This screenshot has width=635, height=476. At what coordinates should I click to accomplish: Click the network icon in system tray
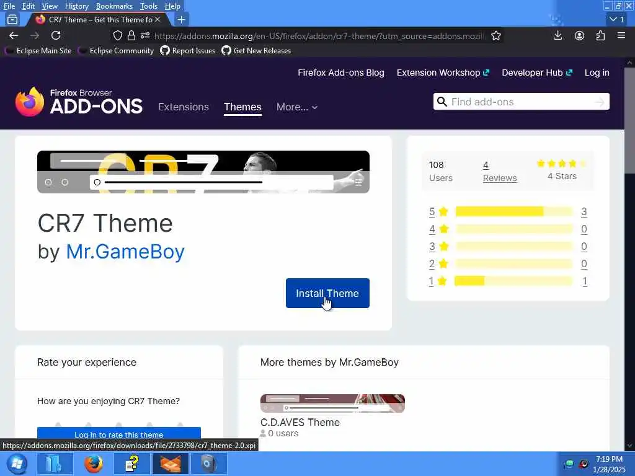click(x=569, y=464)
